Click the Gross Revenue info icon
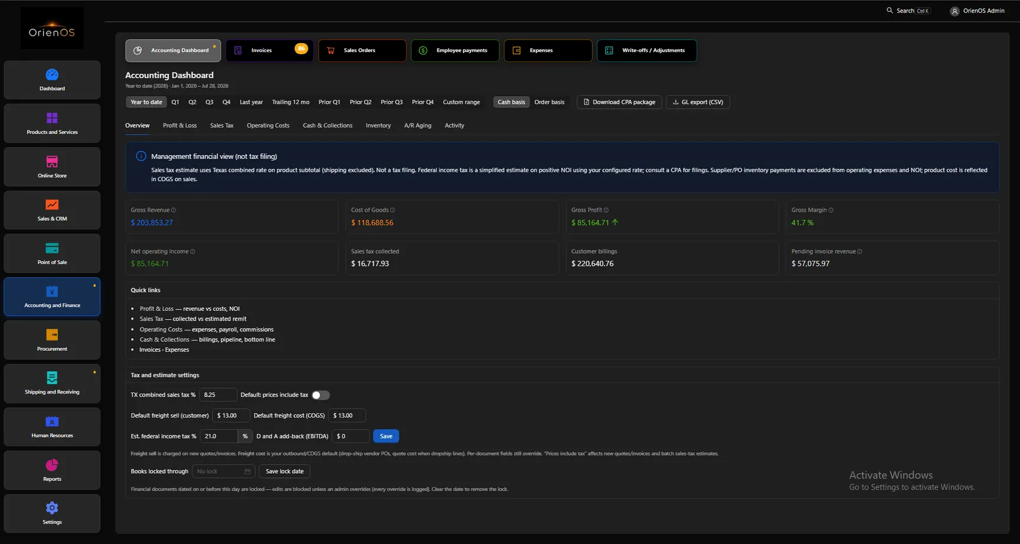Viewport: 1020px width, 544px height. click(174, 210)
